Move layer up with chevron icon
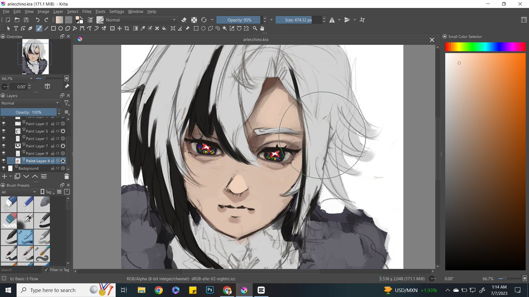529x297 pixels. coord(35,176)
